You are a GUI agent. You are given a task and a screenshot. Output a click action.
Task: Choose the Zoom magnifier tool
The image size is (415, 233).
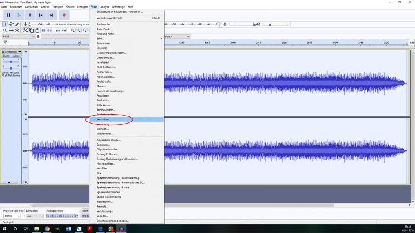5,30
